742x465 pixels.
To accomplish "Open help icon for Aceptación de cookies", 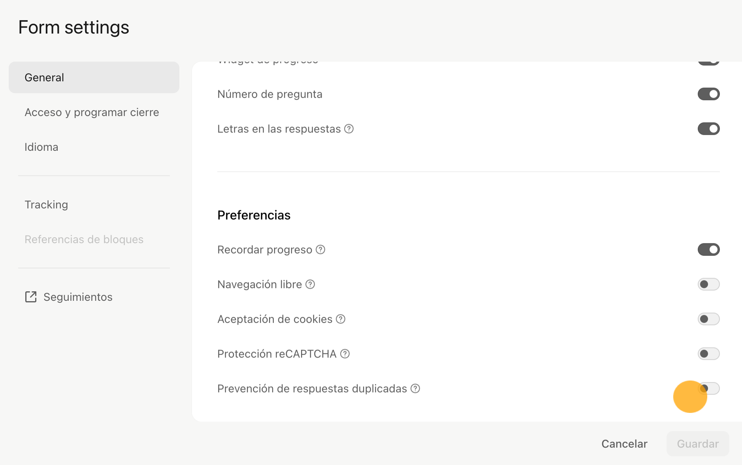I will [341, 319].
